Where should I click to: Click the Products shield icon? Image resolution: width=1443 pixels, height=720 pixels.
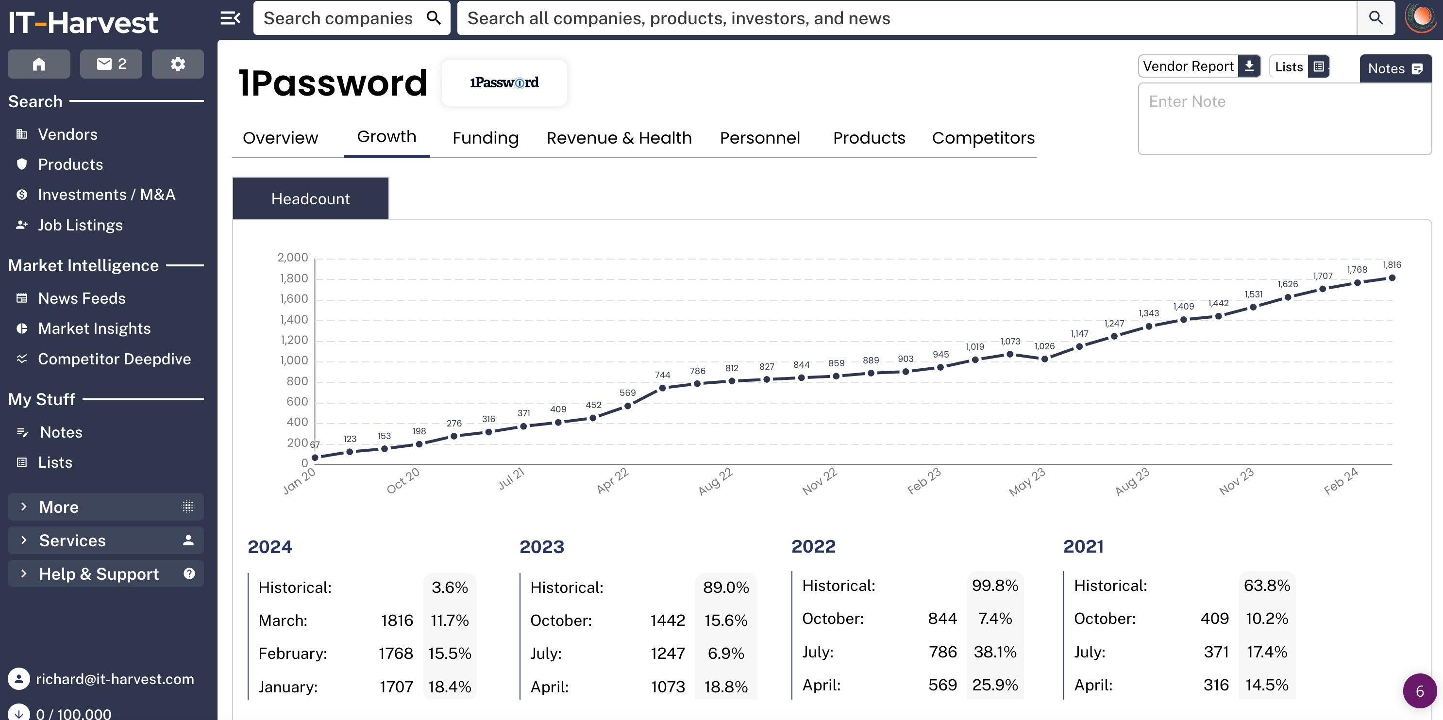pos(22,164)
